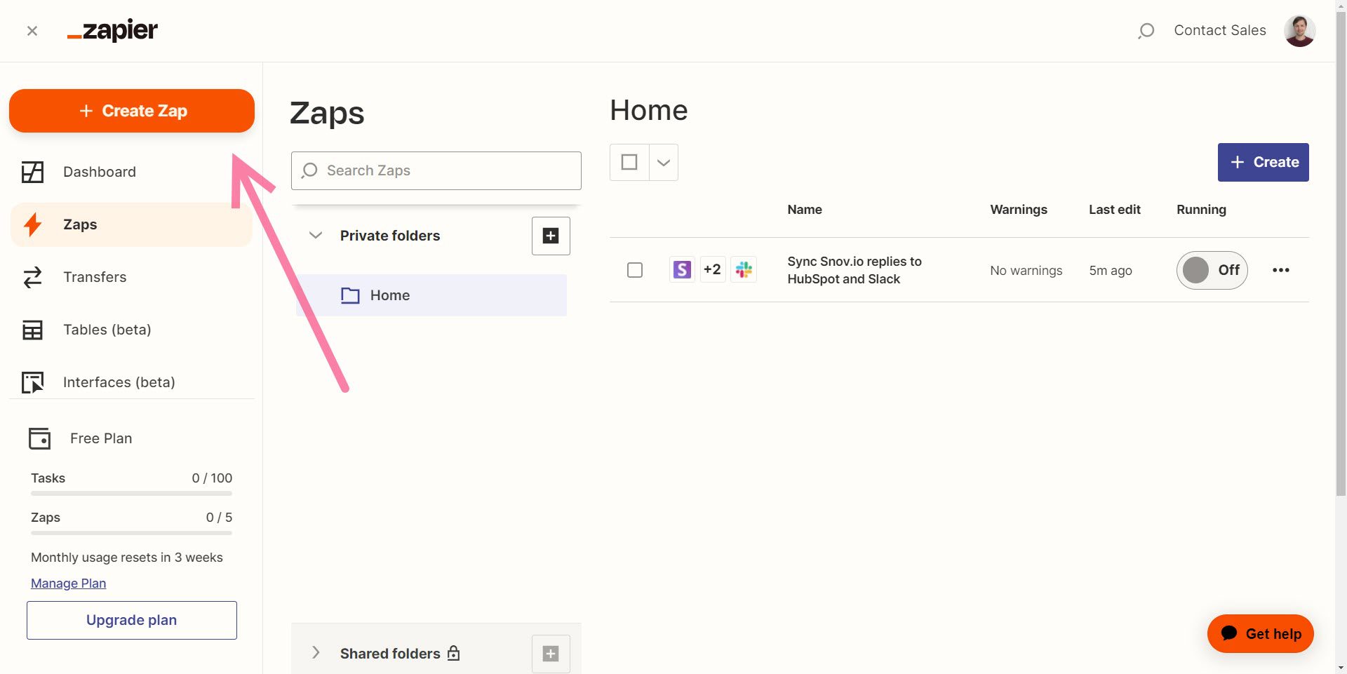
Task: Click the Last edit column header
Action: click(x=1115, y=210)
